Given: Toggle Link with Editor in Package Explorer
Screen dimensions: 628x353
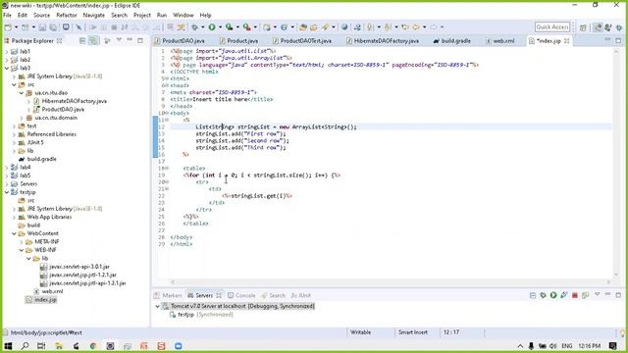Looking at the screenshot, I should coord(93,41).
